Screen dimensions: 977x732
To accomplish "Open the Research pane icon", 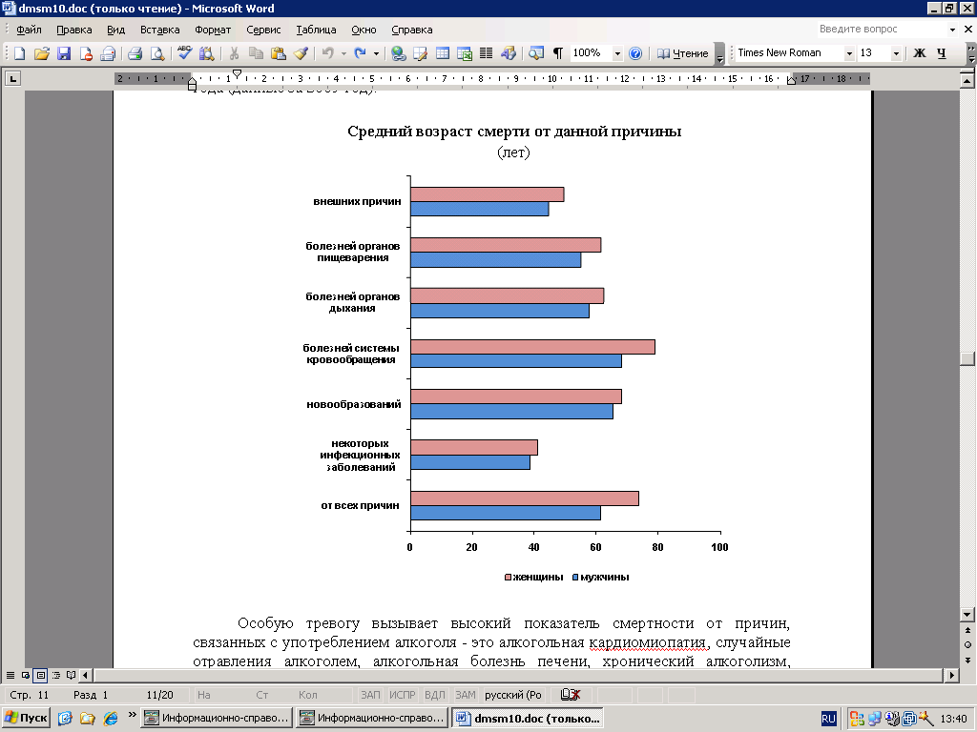I will (x=206, y=53).
